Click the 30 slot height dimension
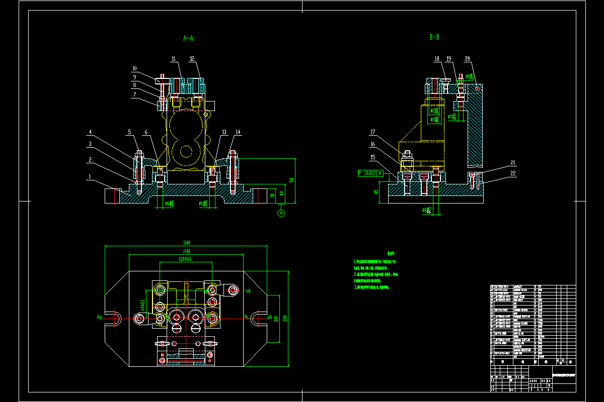 click(273, 194)
